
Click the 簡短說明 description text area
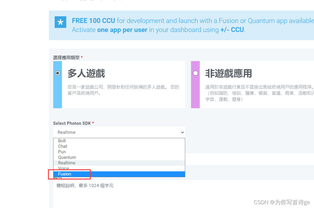tap(183, 194)
